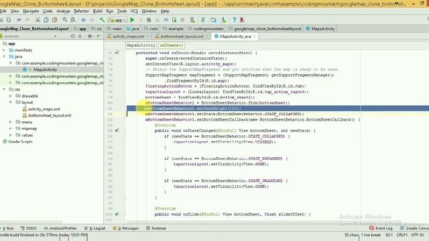The height and width of the screenshot is (241, 429).
Task: Click the Stop square icon
Action: 182,20
